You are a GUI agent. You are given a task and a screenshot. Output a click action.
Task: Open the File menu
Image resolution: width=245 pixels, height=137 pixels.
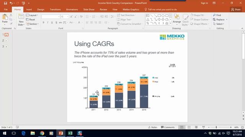coord(6,10)
